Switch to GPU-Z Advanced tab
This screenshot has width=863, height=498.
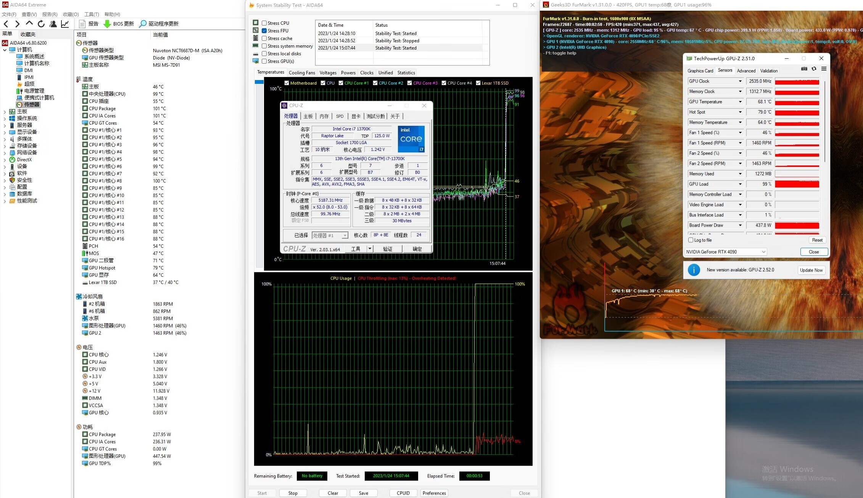click(x=746, y=71)
